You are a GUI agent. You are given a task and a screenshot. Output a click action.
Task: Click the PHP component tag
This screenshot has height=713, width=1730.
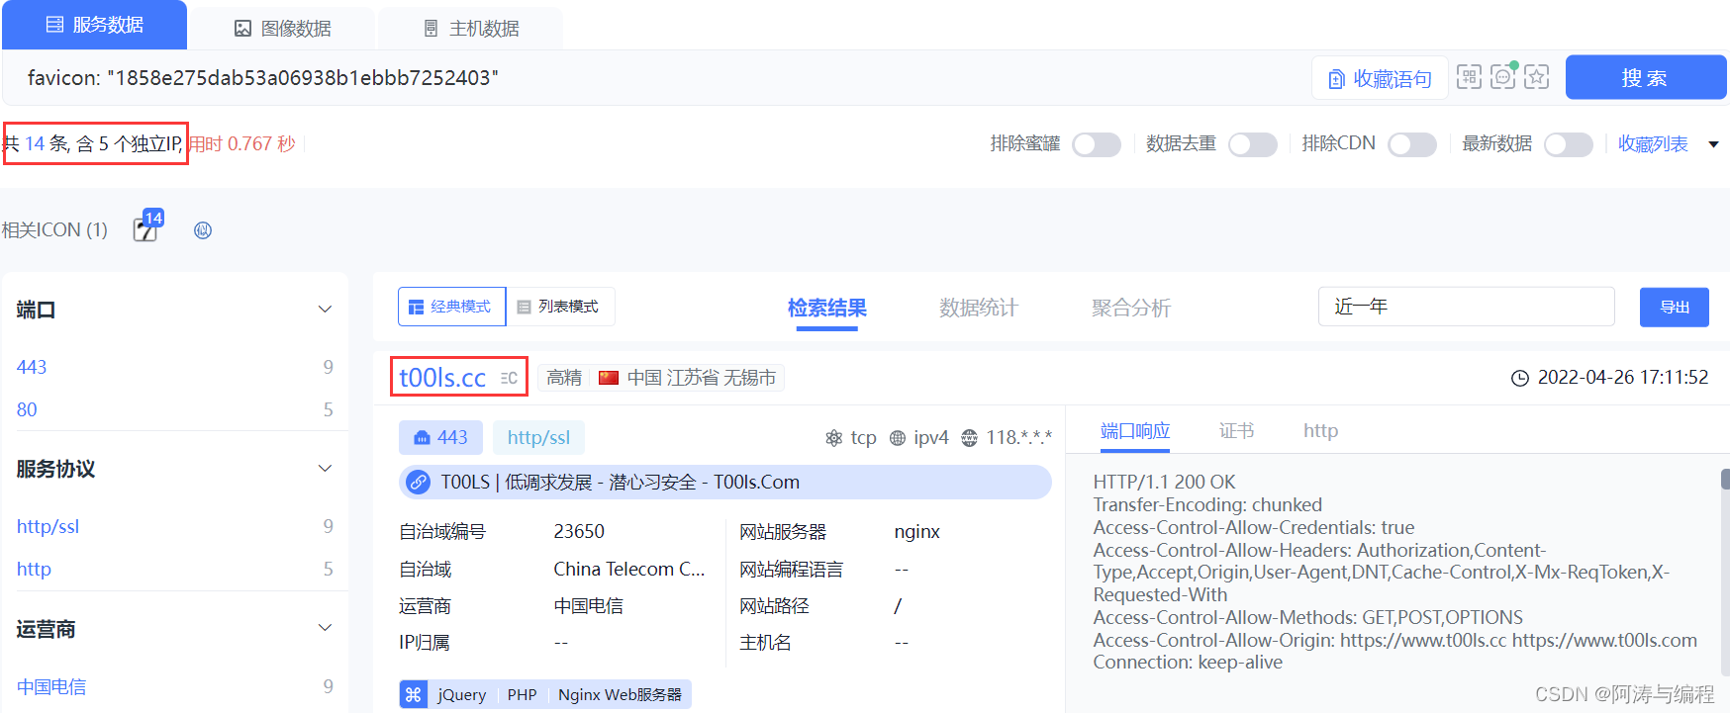tap(522, 695)
